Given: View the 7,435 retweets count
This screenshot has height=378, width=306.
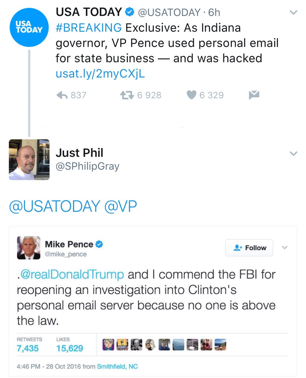Looking at the screenshot, I should pyautogui.click(x=28, y=348).
